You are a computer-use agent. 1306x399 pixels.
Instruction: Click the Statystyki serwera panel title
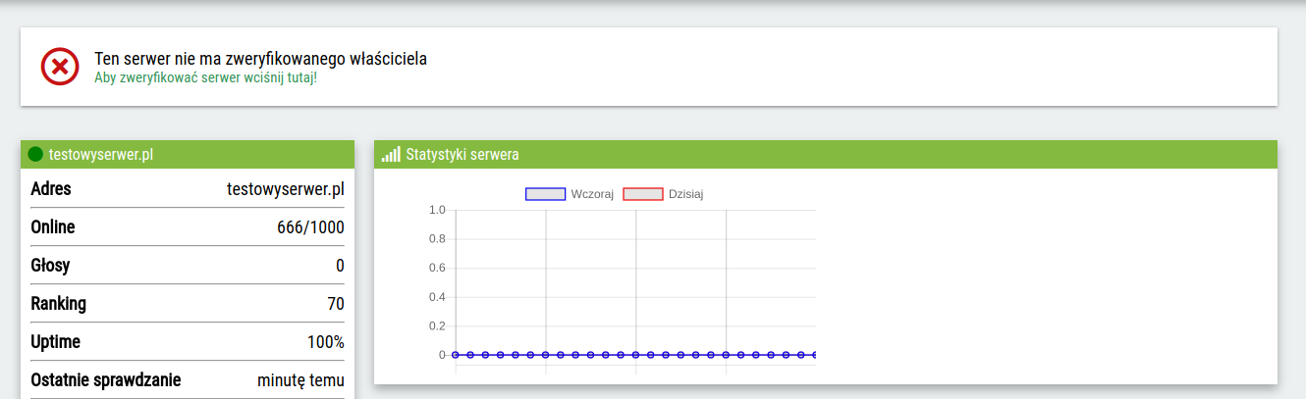click(463, 154)
